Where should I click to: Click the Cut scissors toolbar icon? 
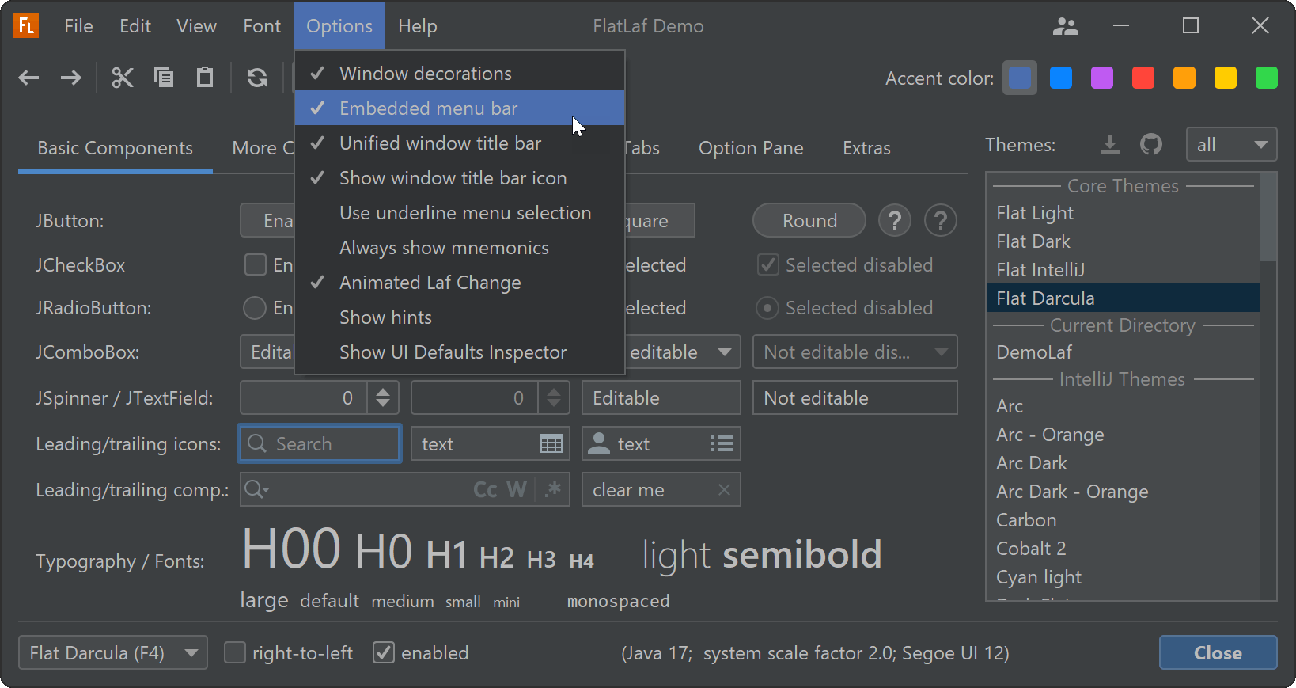tap(123, 78)
